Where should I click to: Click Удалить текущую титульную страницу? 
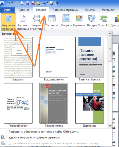pos(34,137)
